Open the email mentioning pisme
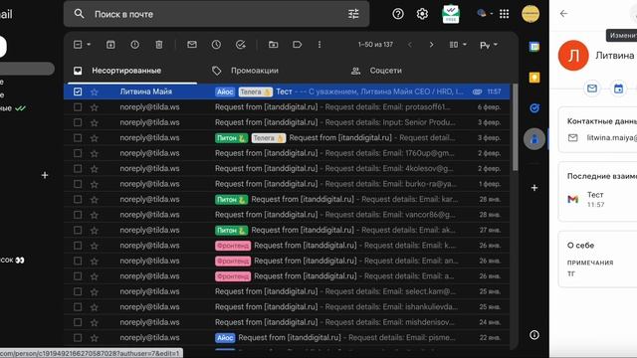637x358 pixels. [x=287, y=338]
